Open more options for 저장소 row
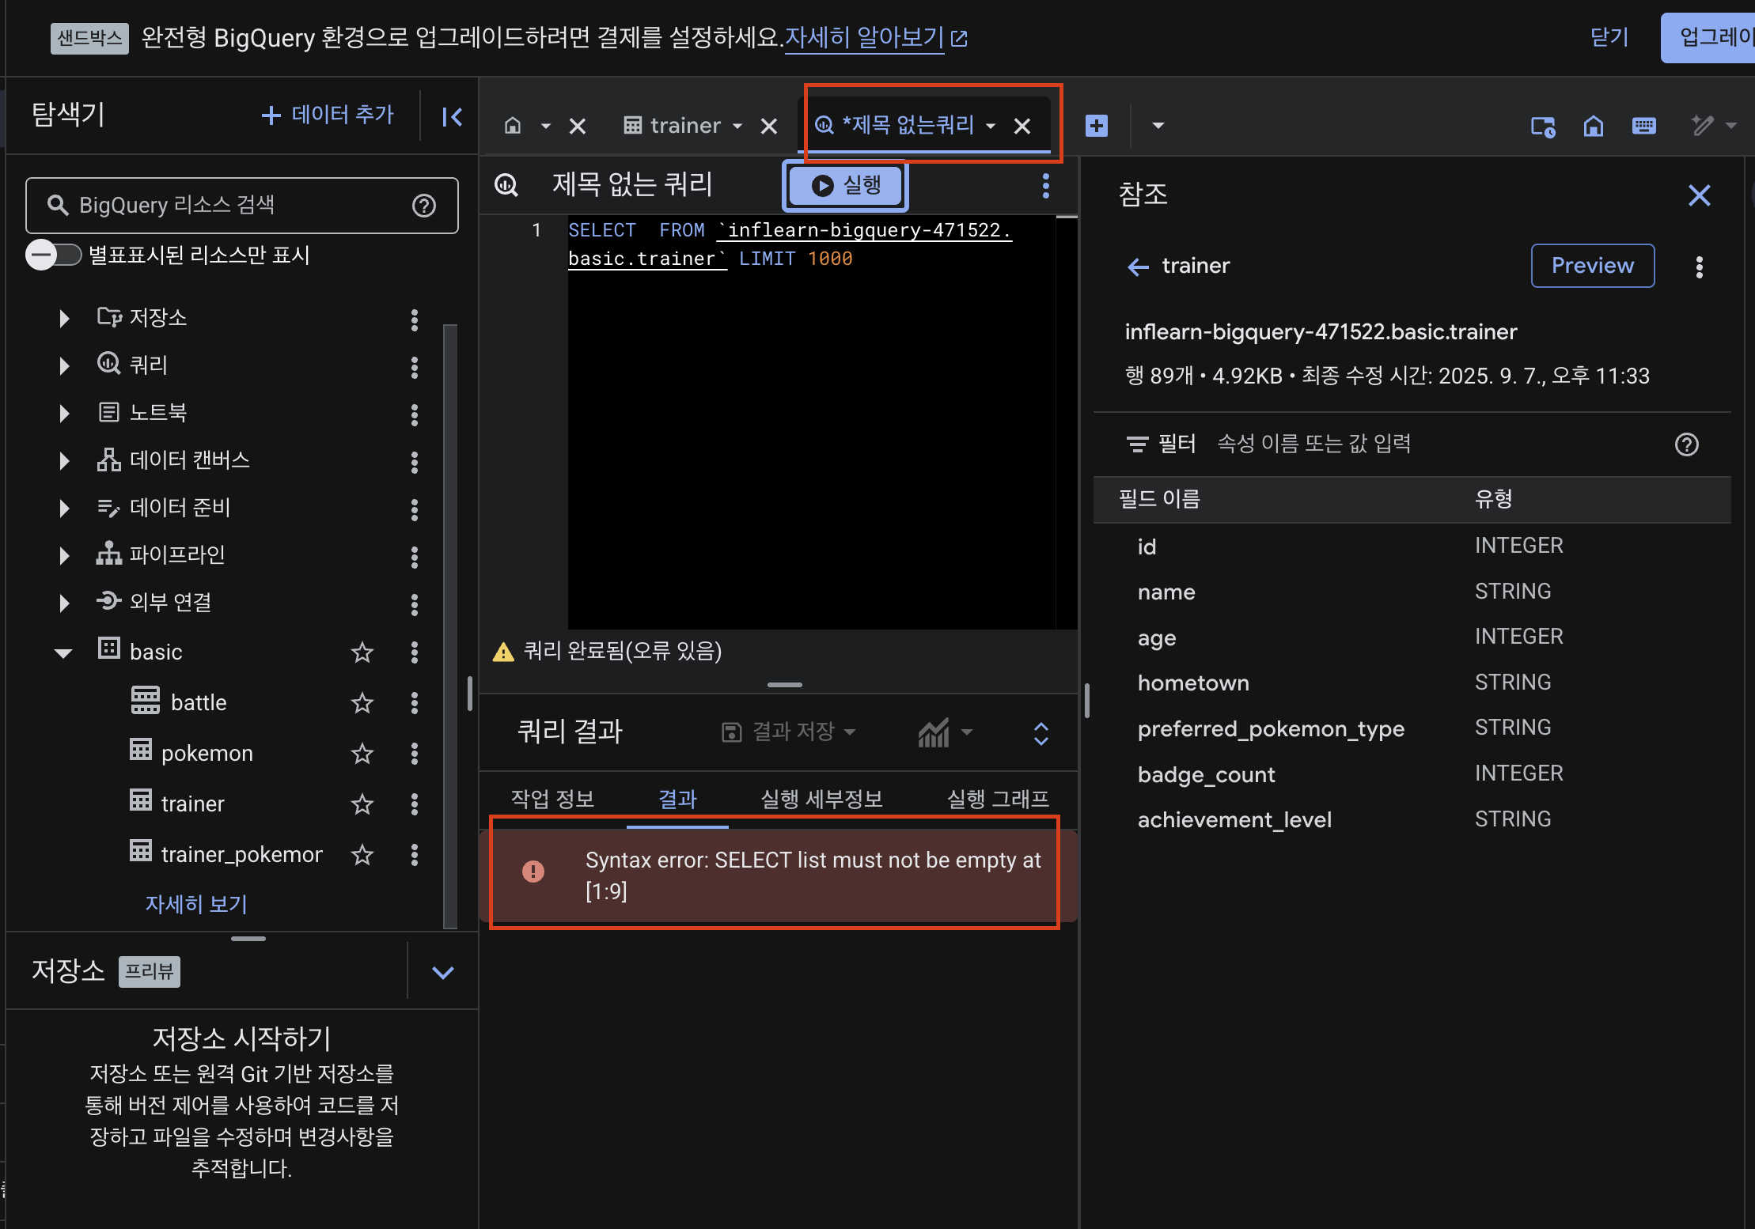Screen dimensions: 1755x1229 415,320
